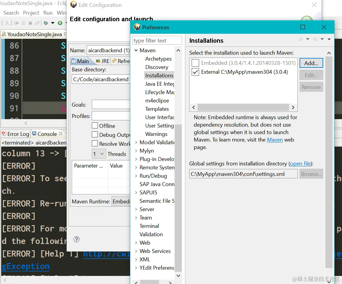Enable the Embedded Maven installation checkbox

(x=195, y=63)
